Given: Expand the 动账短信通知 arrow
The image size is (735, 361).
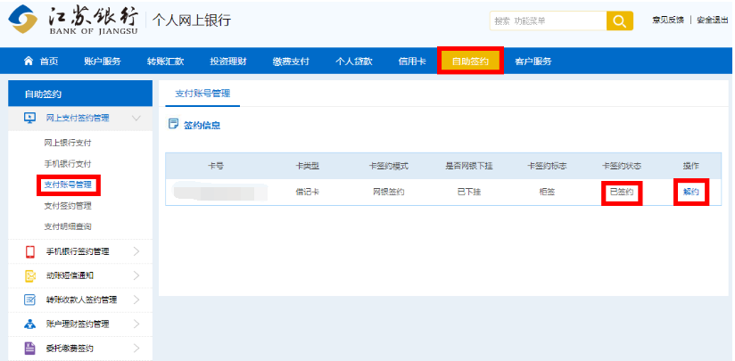Looking at the screenshot, I should click(136, 275).
